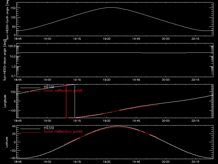
Task: Click the 100 tick on Earth angle axis
Action: pos(13,17)
